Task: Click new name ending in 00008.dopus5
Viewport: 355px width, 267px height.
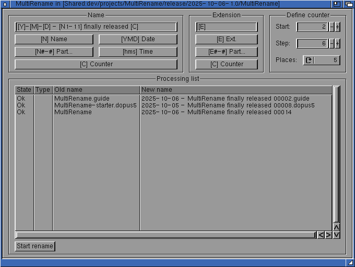Action: point(228,105)
